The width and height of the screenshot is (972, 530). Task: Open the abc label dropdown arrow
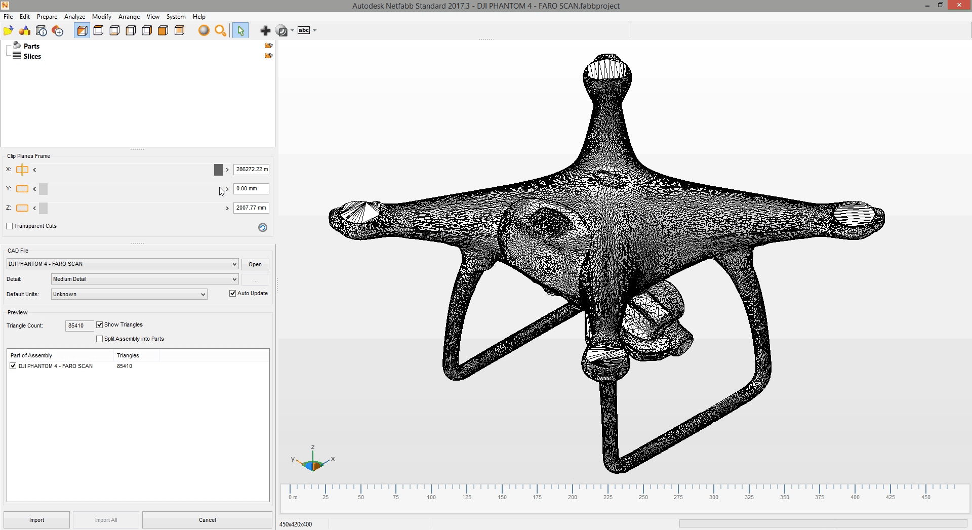point(314,31)
